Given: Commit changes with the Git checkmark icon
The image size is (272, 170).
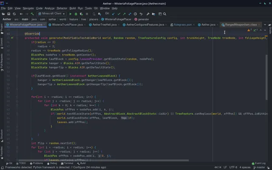Looking at the screenshot, I should point(119,14).
